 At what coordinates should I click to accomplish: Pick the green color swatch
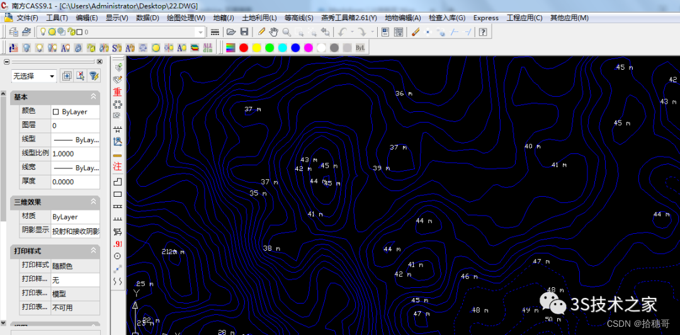point(269,48)
